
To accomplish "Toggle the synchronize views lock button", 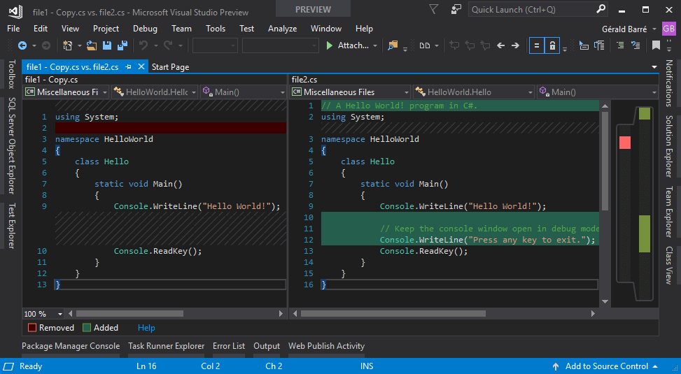I will [553, 45].
